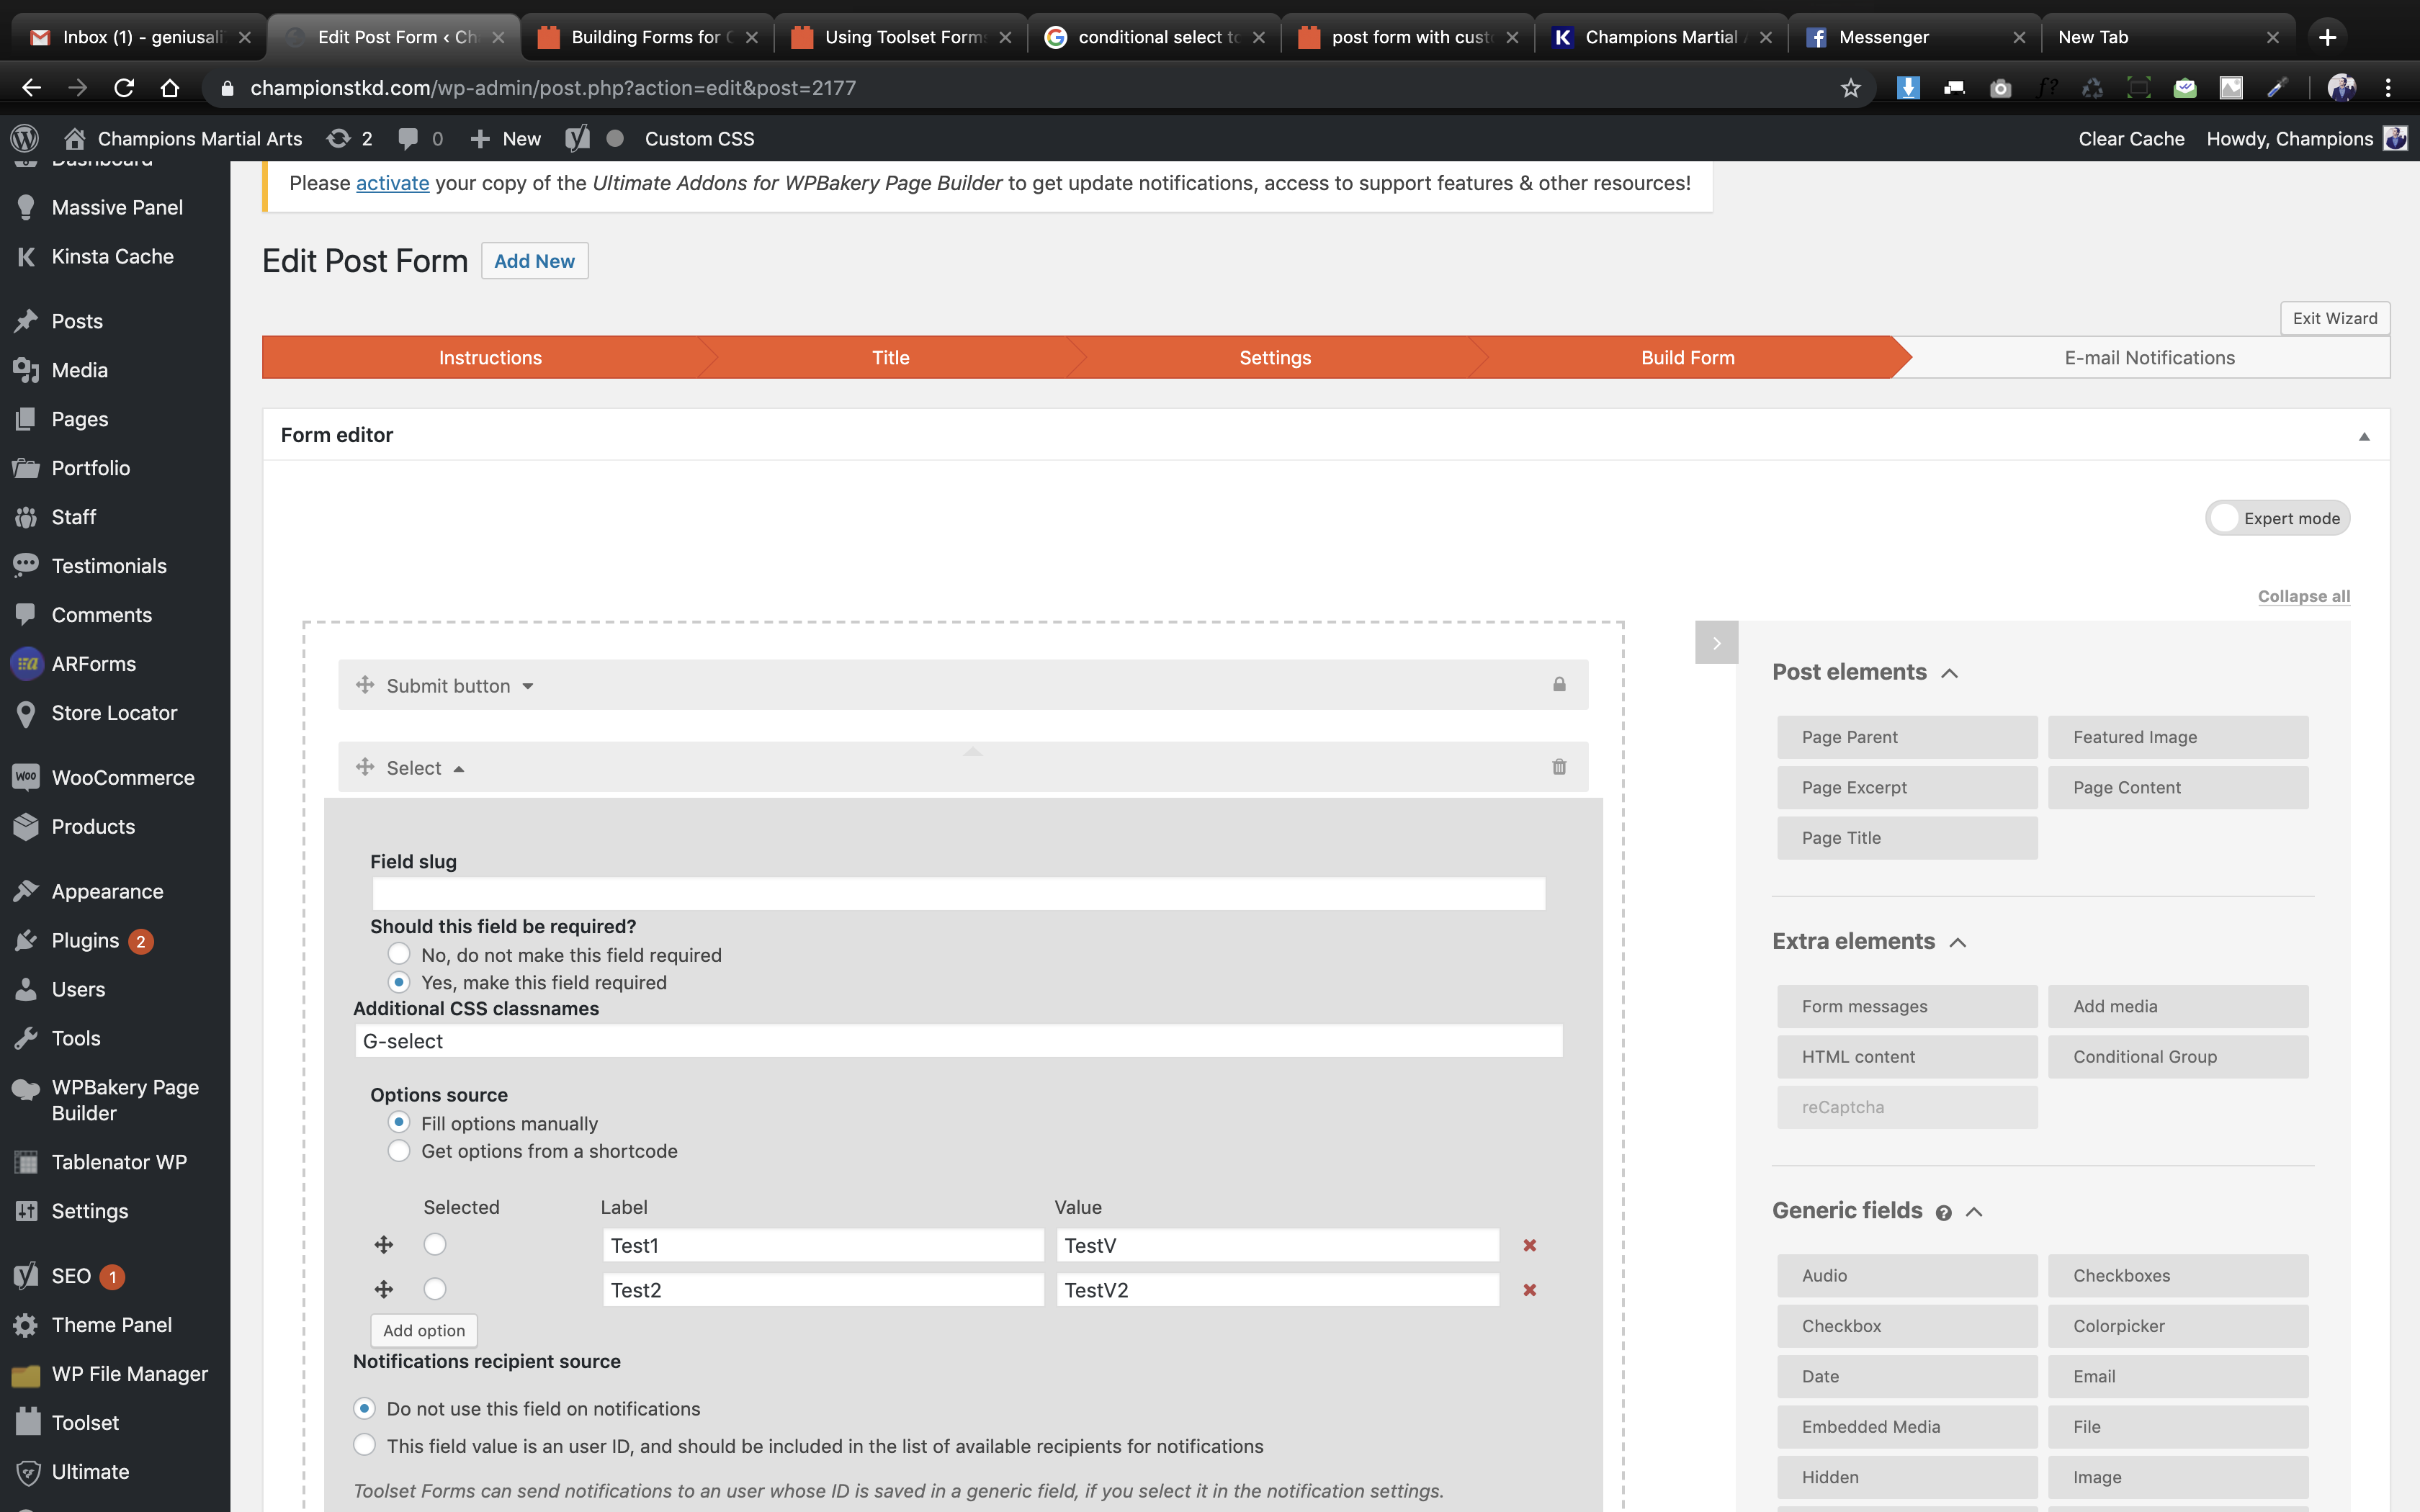
Task: Click the activate link in the notice
Action: 392,183
